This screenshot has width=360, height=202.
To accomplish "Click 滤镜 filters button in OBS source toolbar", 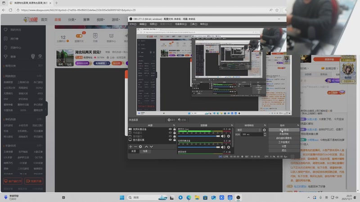I will coord(182,120).
